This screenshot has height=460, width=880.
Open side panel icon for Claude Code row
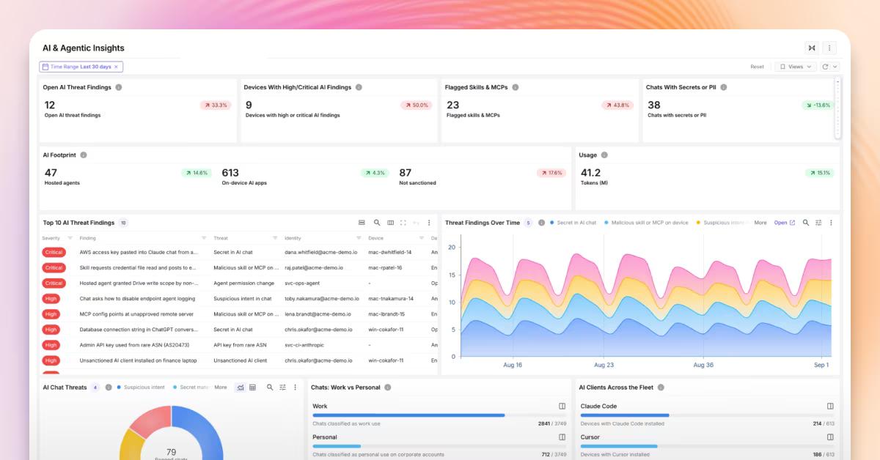tap(831, 406)
